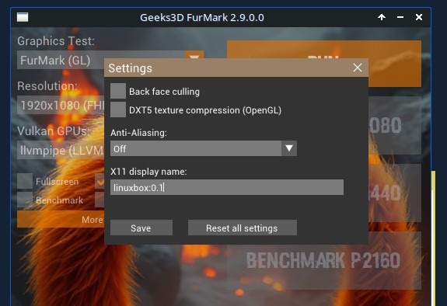
Task: Start the 1080 benchmark preset
Action: (395, 125)
